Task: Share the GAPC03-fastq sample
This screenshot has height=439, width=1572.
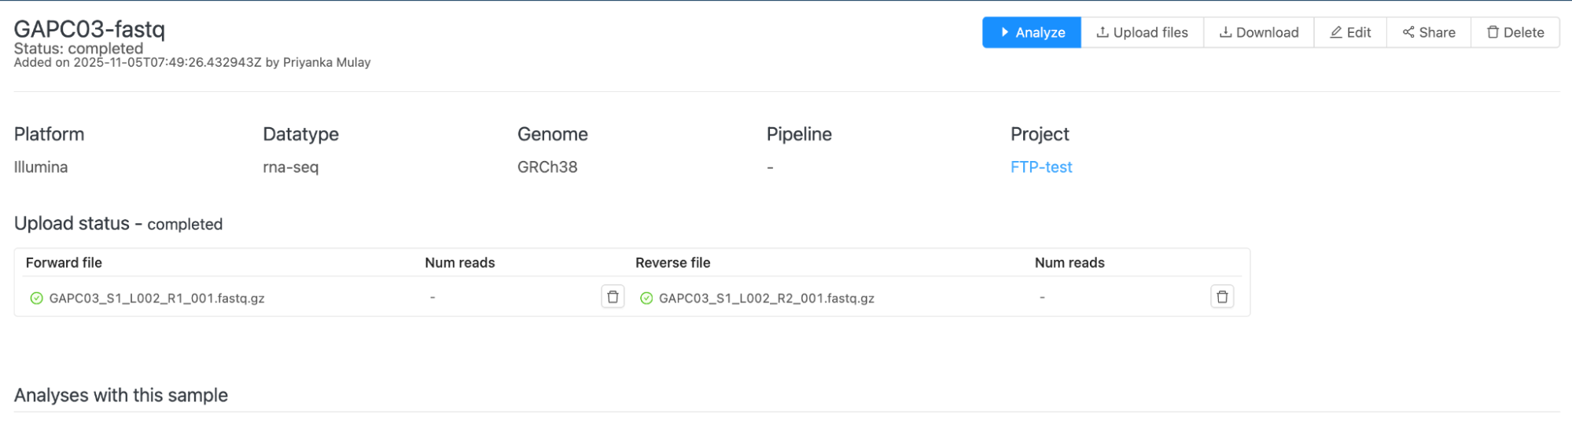Action: tap(1428, 32)
